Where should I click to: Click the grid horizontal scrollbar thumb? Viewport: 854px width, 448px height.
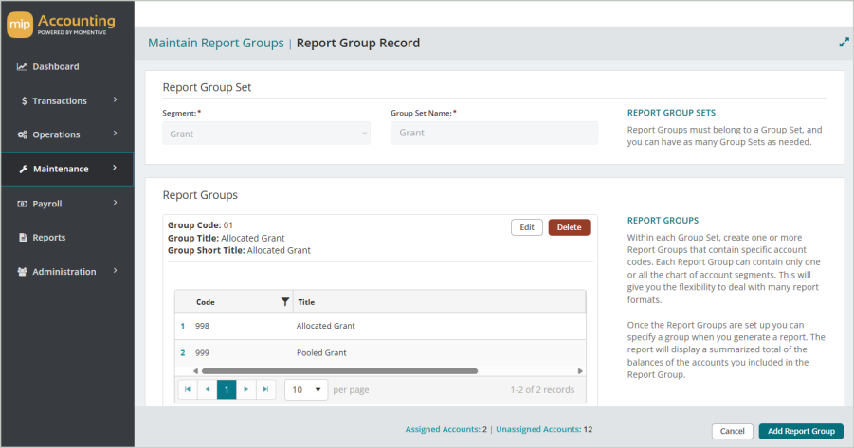(x=340, y=371)
